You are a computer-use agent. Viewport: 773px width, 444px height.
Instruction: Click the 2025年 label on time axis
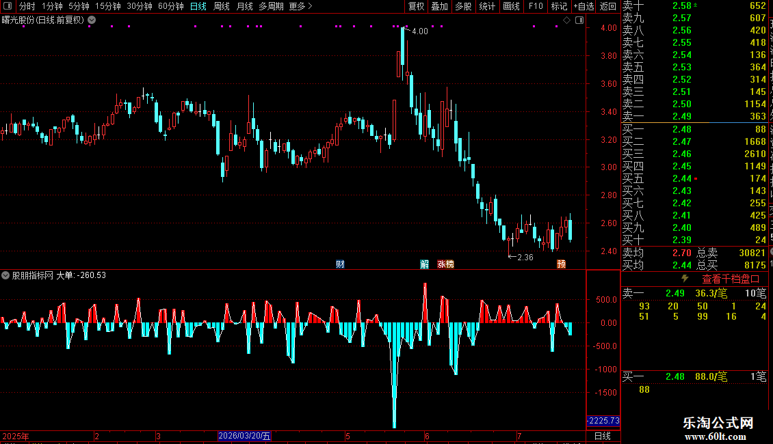[16, 436]
